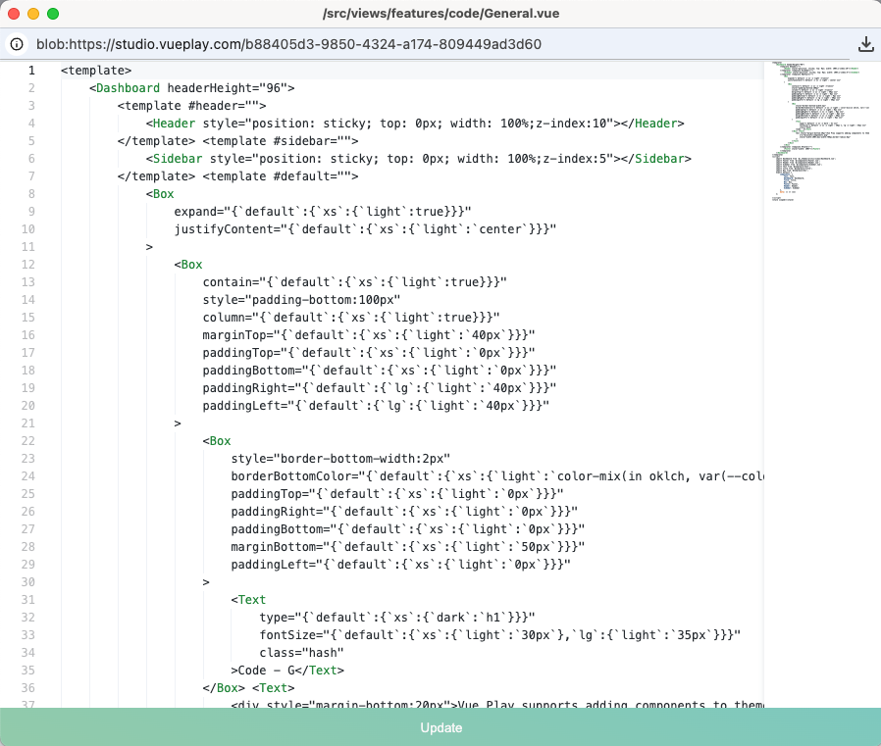This screenshot has height=746, width=881.
Task: Click the Box tag on line 8
Action: pyautogui.click(x=160, y=194)
